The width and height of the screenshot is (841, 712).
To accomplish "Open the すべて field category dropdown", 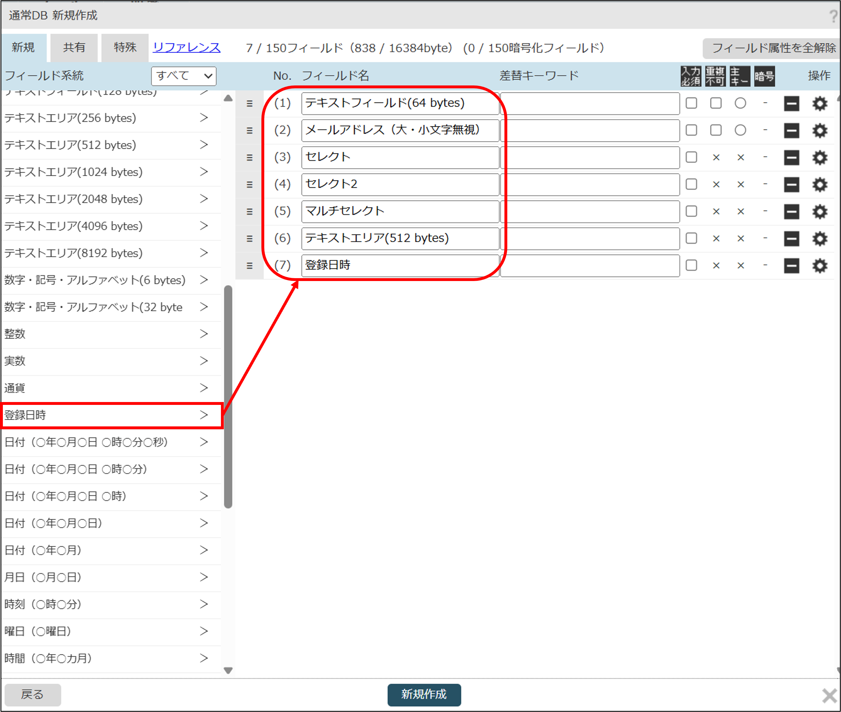I will pos(184,76).
